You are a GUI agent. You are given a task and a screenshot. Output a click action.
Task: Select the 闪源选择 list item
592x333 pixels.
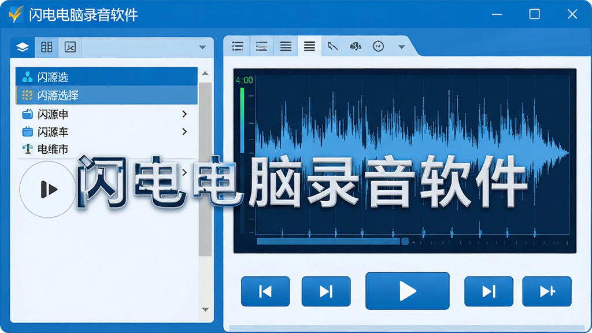(106, 95)
